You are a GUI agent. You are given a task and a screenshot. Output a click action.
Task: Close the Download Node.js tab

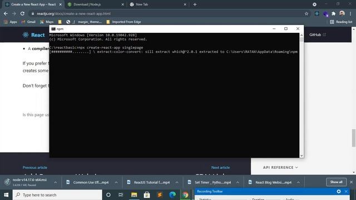(x=122, y=4)
